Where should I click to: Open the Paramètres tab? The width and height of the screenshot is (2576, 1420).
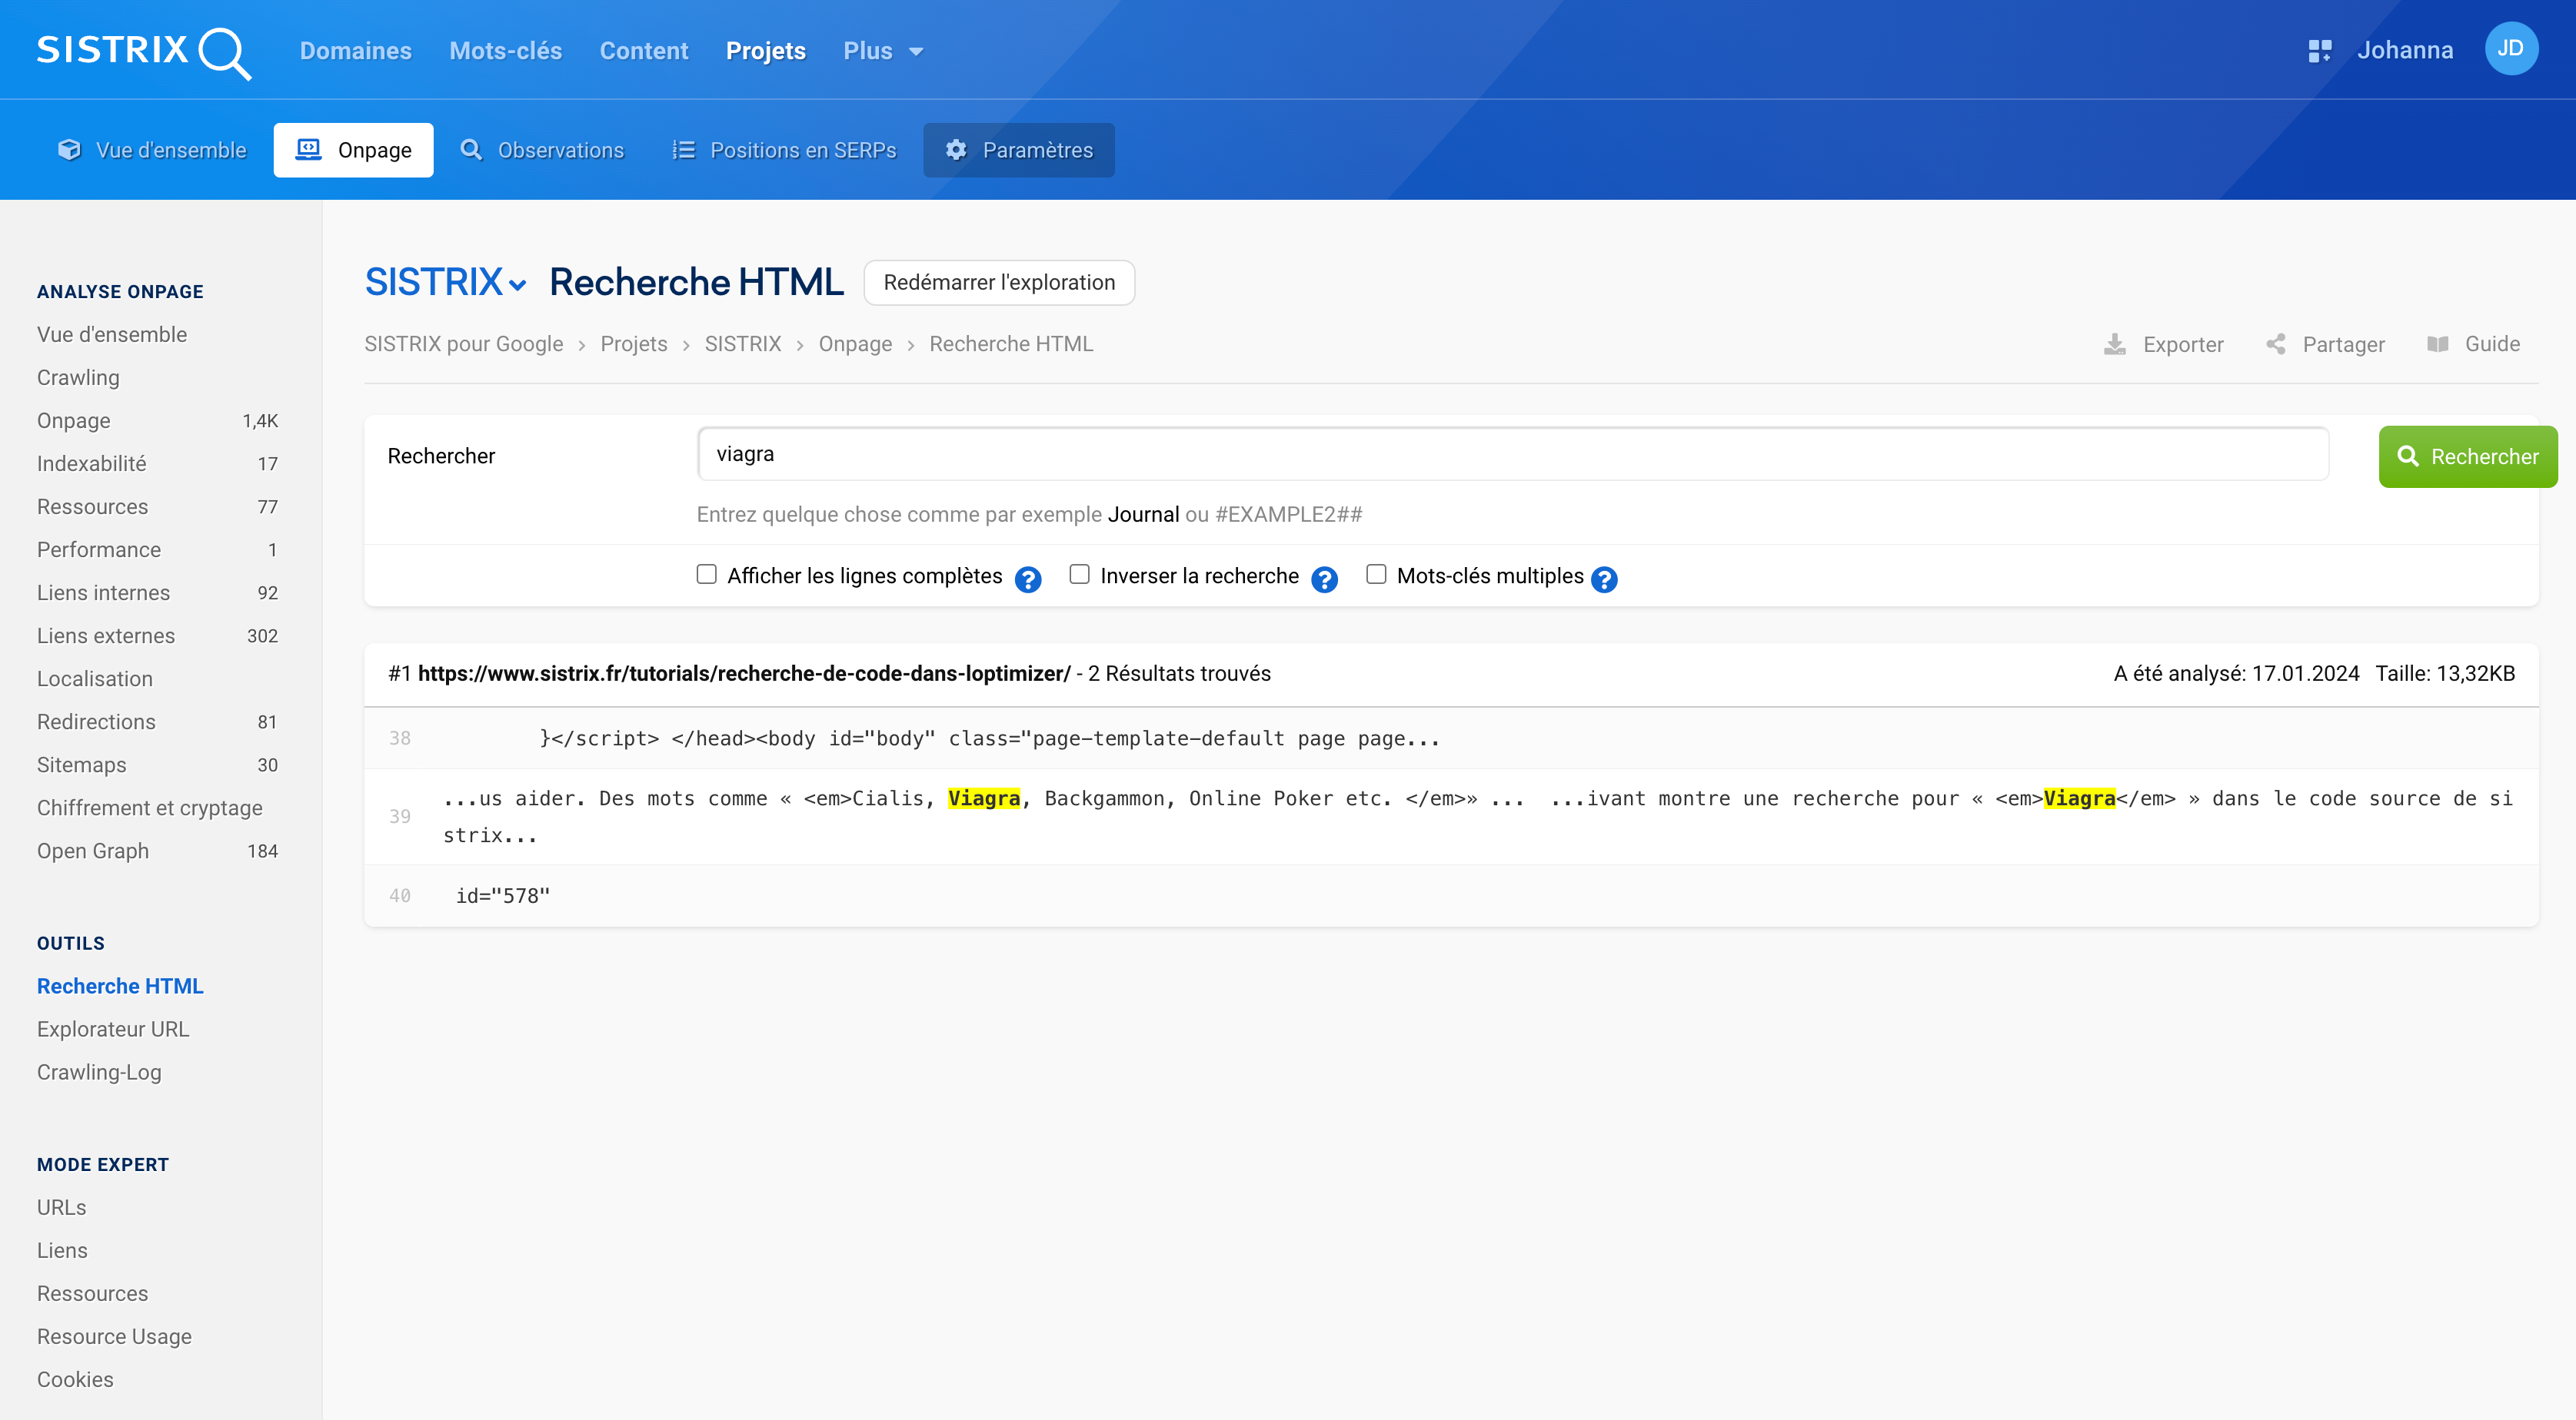pos(1019,150)
